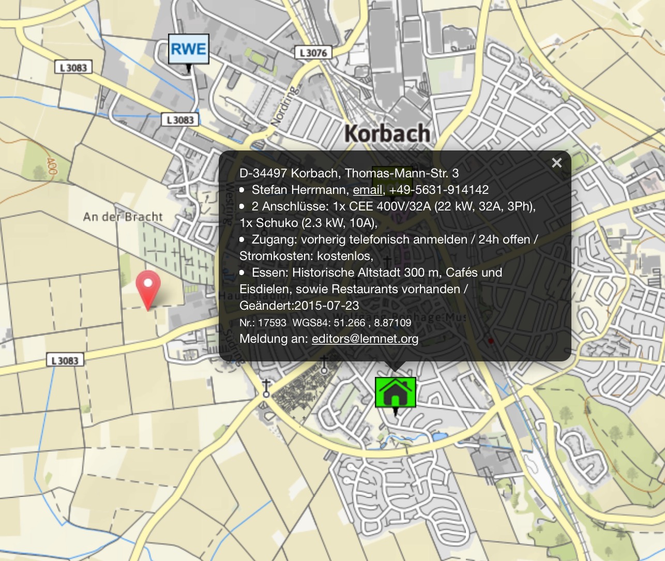
Task: Click the 400 elevation contour label
Action: (x=51, y=166)
